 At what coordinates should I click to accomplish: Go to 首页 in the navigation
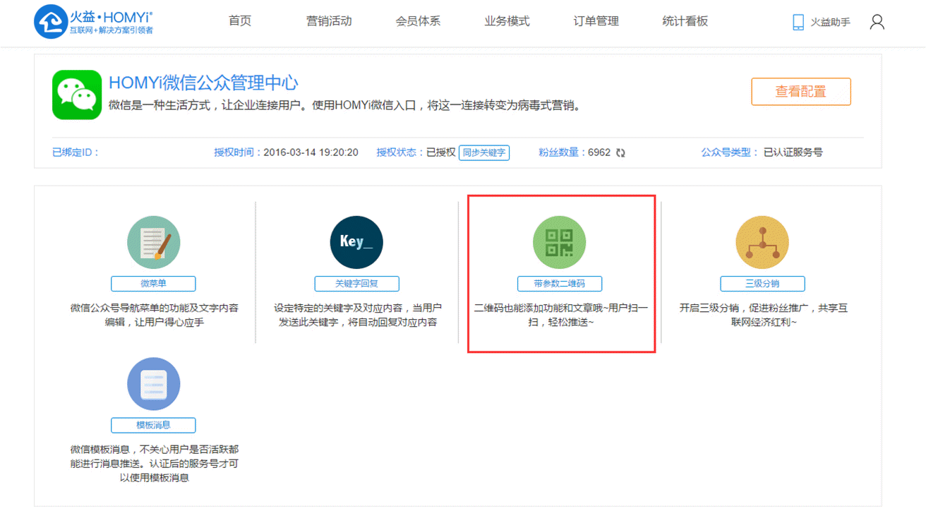pos(240,21)
